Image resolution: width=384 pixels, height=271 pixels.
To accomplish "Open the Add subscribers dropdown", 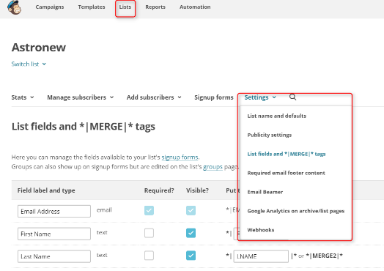I will pos(154,97).
